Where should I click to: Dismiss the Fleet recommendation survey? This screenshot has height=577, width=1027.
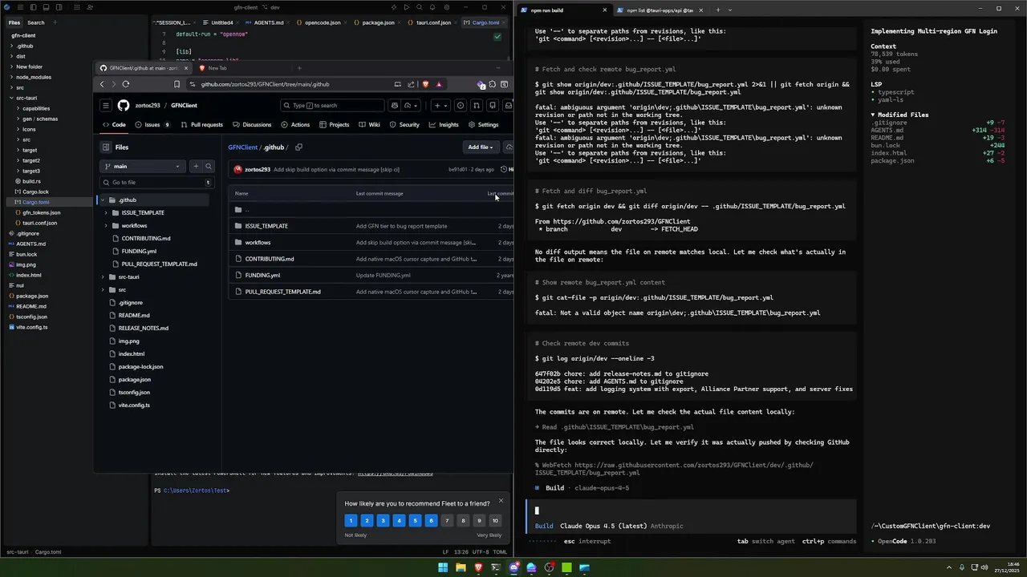coord(501,501)
